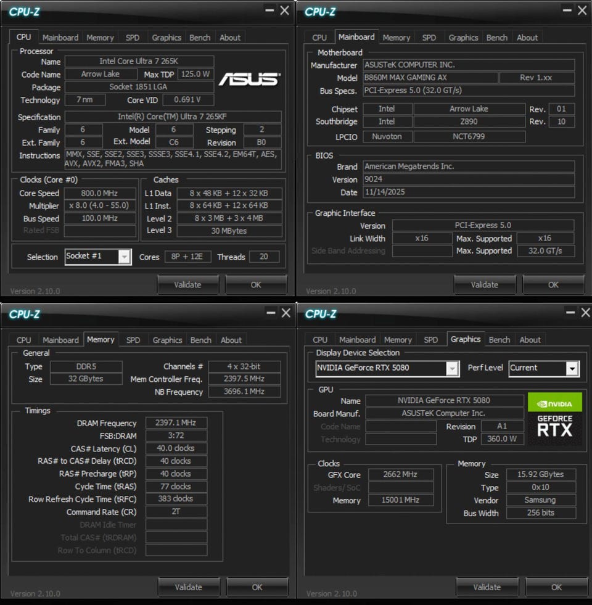Open the Bench tab in the Graphics window

pyautogui.click(x=499, y=340)
